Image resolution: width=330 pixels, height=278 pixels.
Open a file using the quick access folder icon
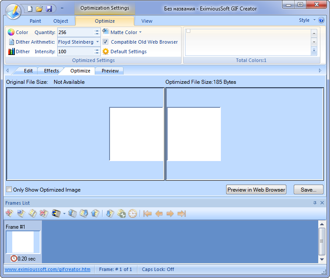tap(39, 9)
